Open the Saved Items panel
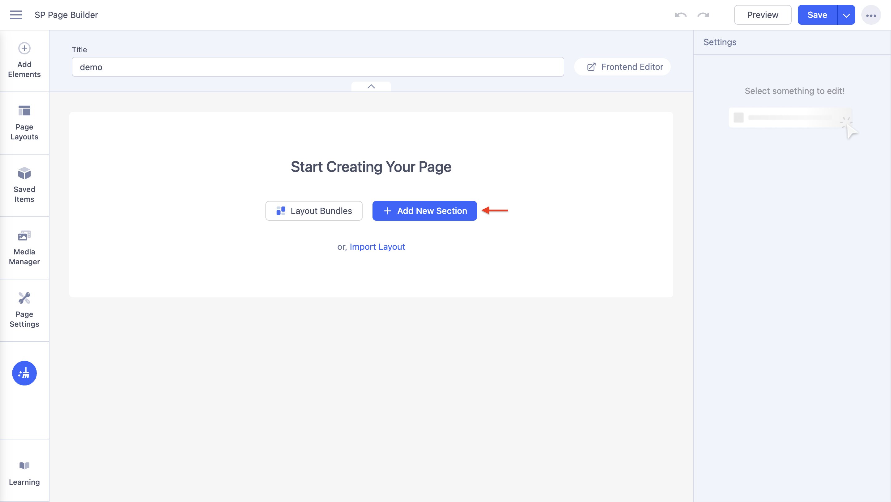The image size is (891, 502). pos(24,185)
